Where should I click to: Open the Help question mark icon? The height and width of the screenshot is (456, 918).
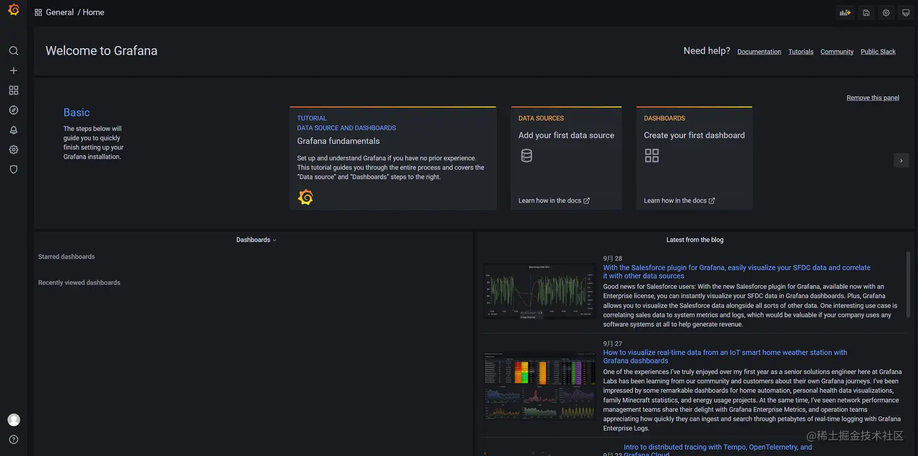[x=13, y=440]
